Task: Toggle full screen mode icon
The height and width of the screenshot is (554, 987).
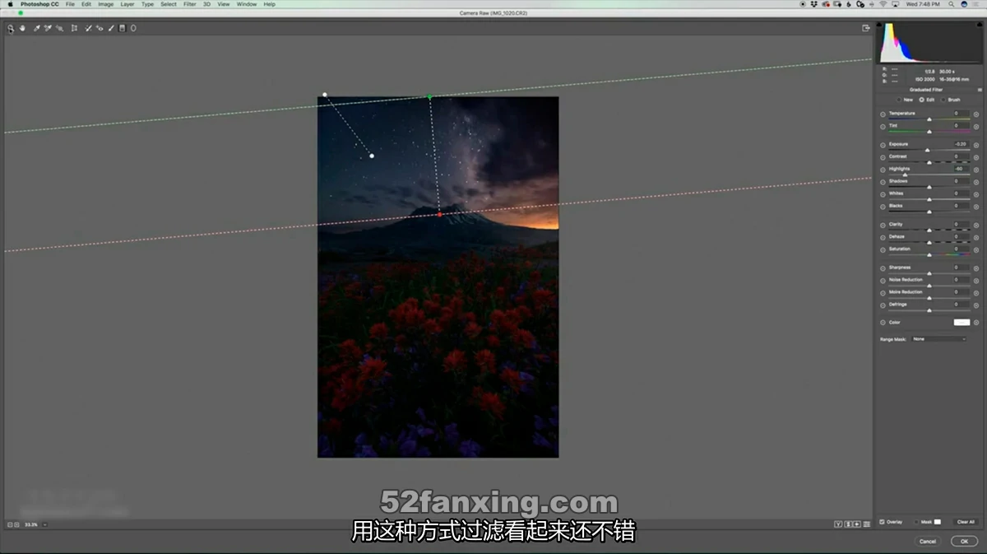Action: [866, 28]
